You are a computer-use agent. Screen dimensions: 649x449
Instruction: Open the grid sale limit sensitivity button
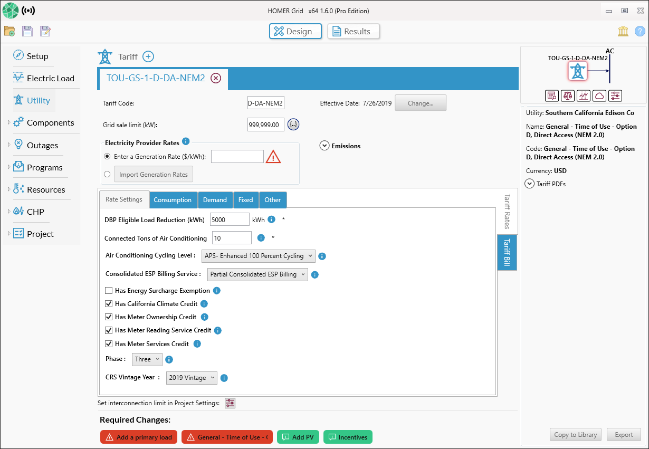point(293,125)
